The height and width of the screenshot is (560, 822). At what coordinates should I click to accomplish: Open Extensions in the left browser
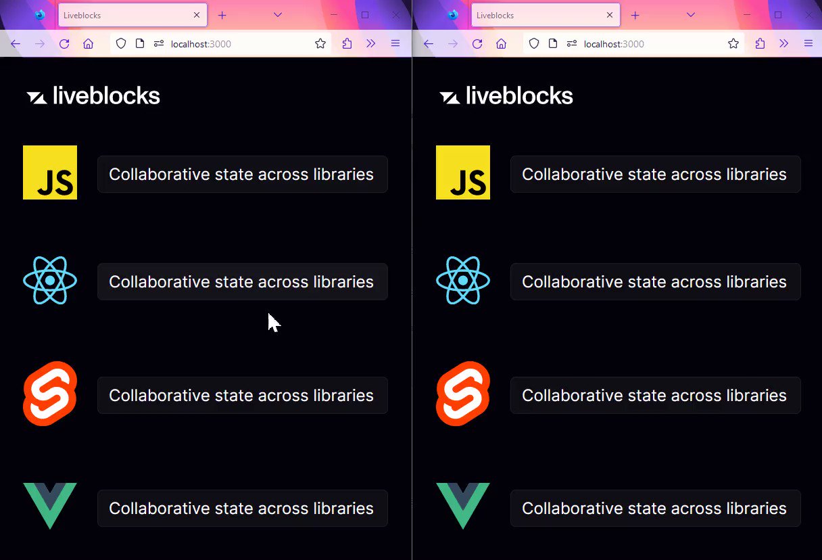[347, 44]
